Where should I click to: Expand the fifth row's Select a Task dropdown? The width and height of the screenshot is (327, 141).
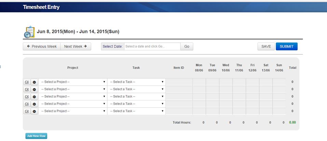click(x=136, y=111)
